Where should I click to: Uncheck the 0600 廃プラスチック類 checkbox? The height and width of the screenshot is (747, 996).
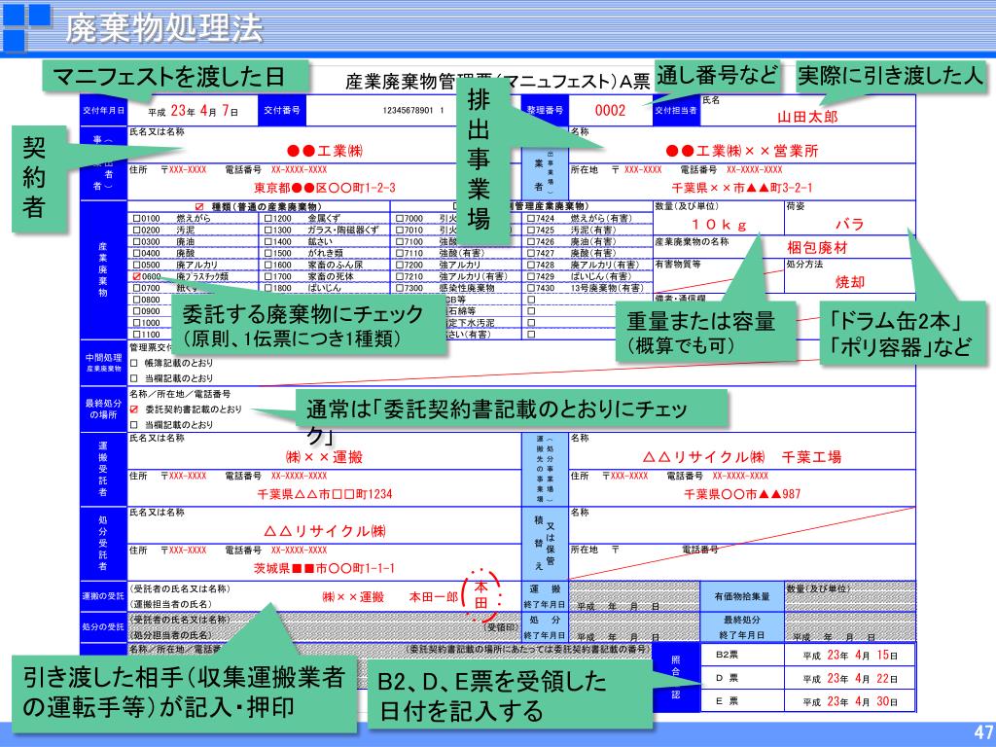(136, 277)
